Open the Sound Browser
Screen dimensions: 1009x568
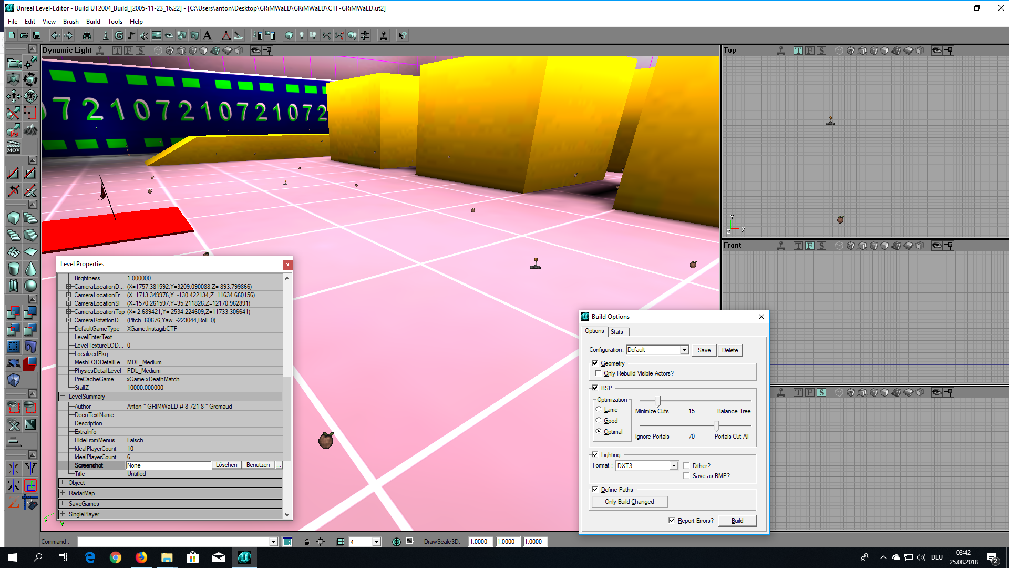[143, 35]
